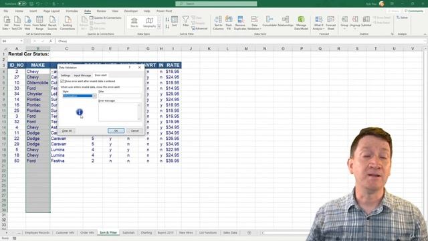Toggle the AutoSave switch
This screenshot has height=241, width=428.
pyautogui.click(x=22, y=3)
